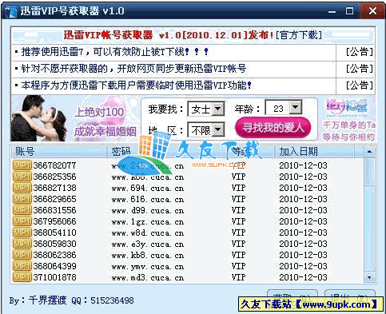386x314 pixels.
Task: Click VIP badge icon beside account 368059830
Action: tap(22, 244)
